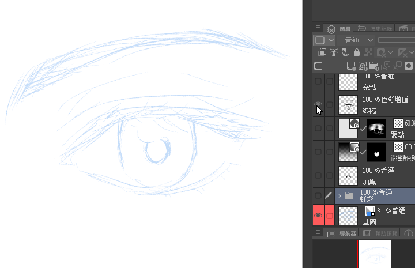415x268 pixels.
Task: Click the create layer mask icon
Action: point(409,66)
